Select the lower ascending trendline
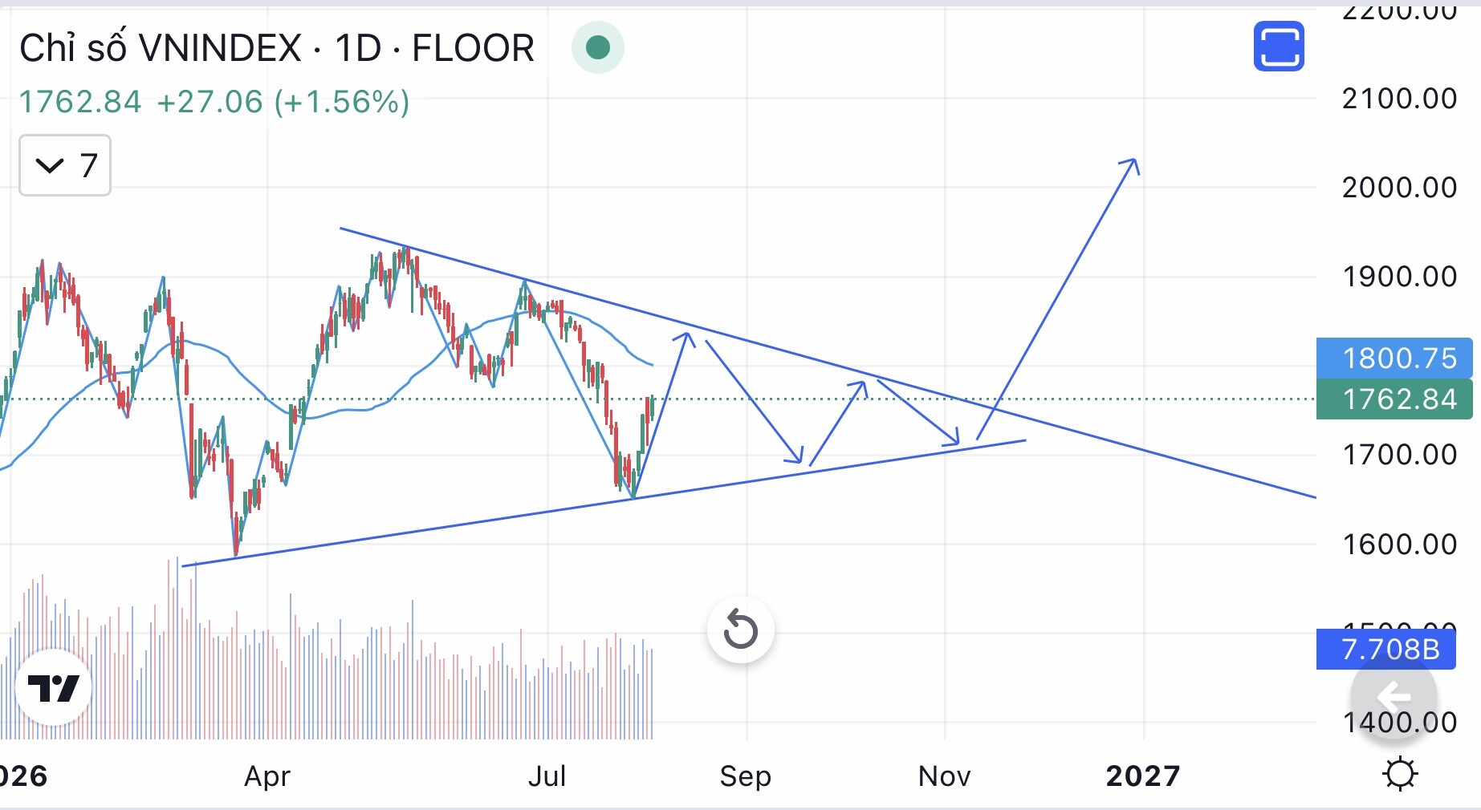 (x=604, y=504)
